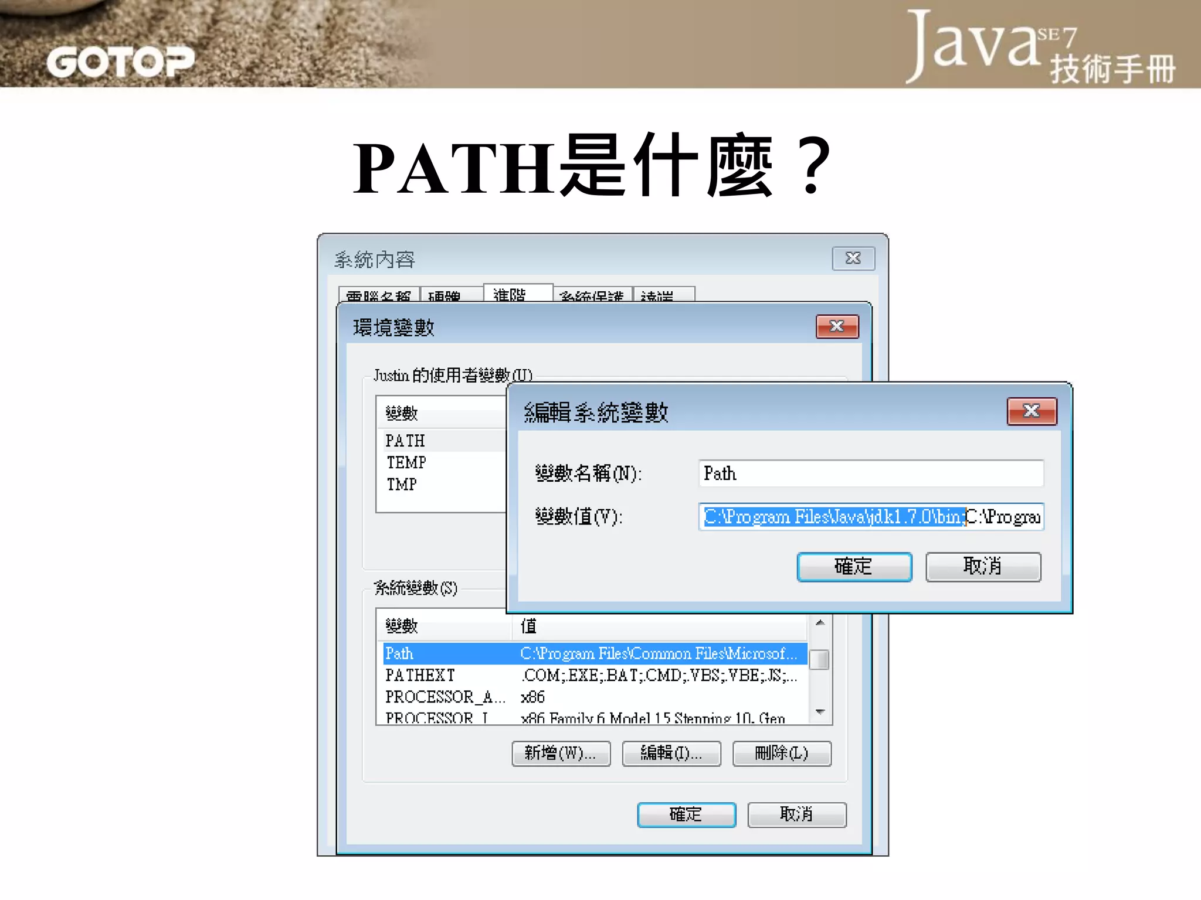
Task: Select TEMP in user variables list
Action: coord(445,463)
